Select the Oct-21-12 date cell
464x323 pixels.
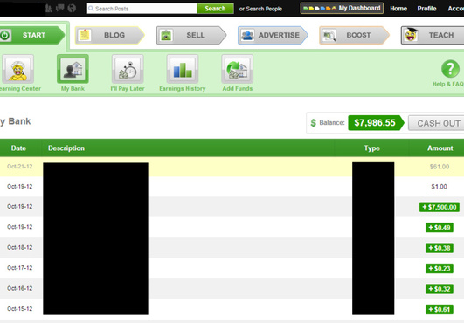point(19,167)
